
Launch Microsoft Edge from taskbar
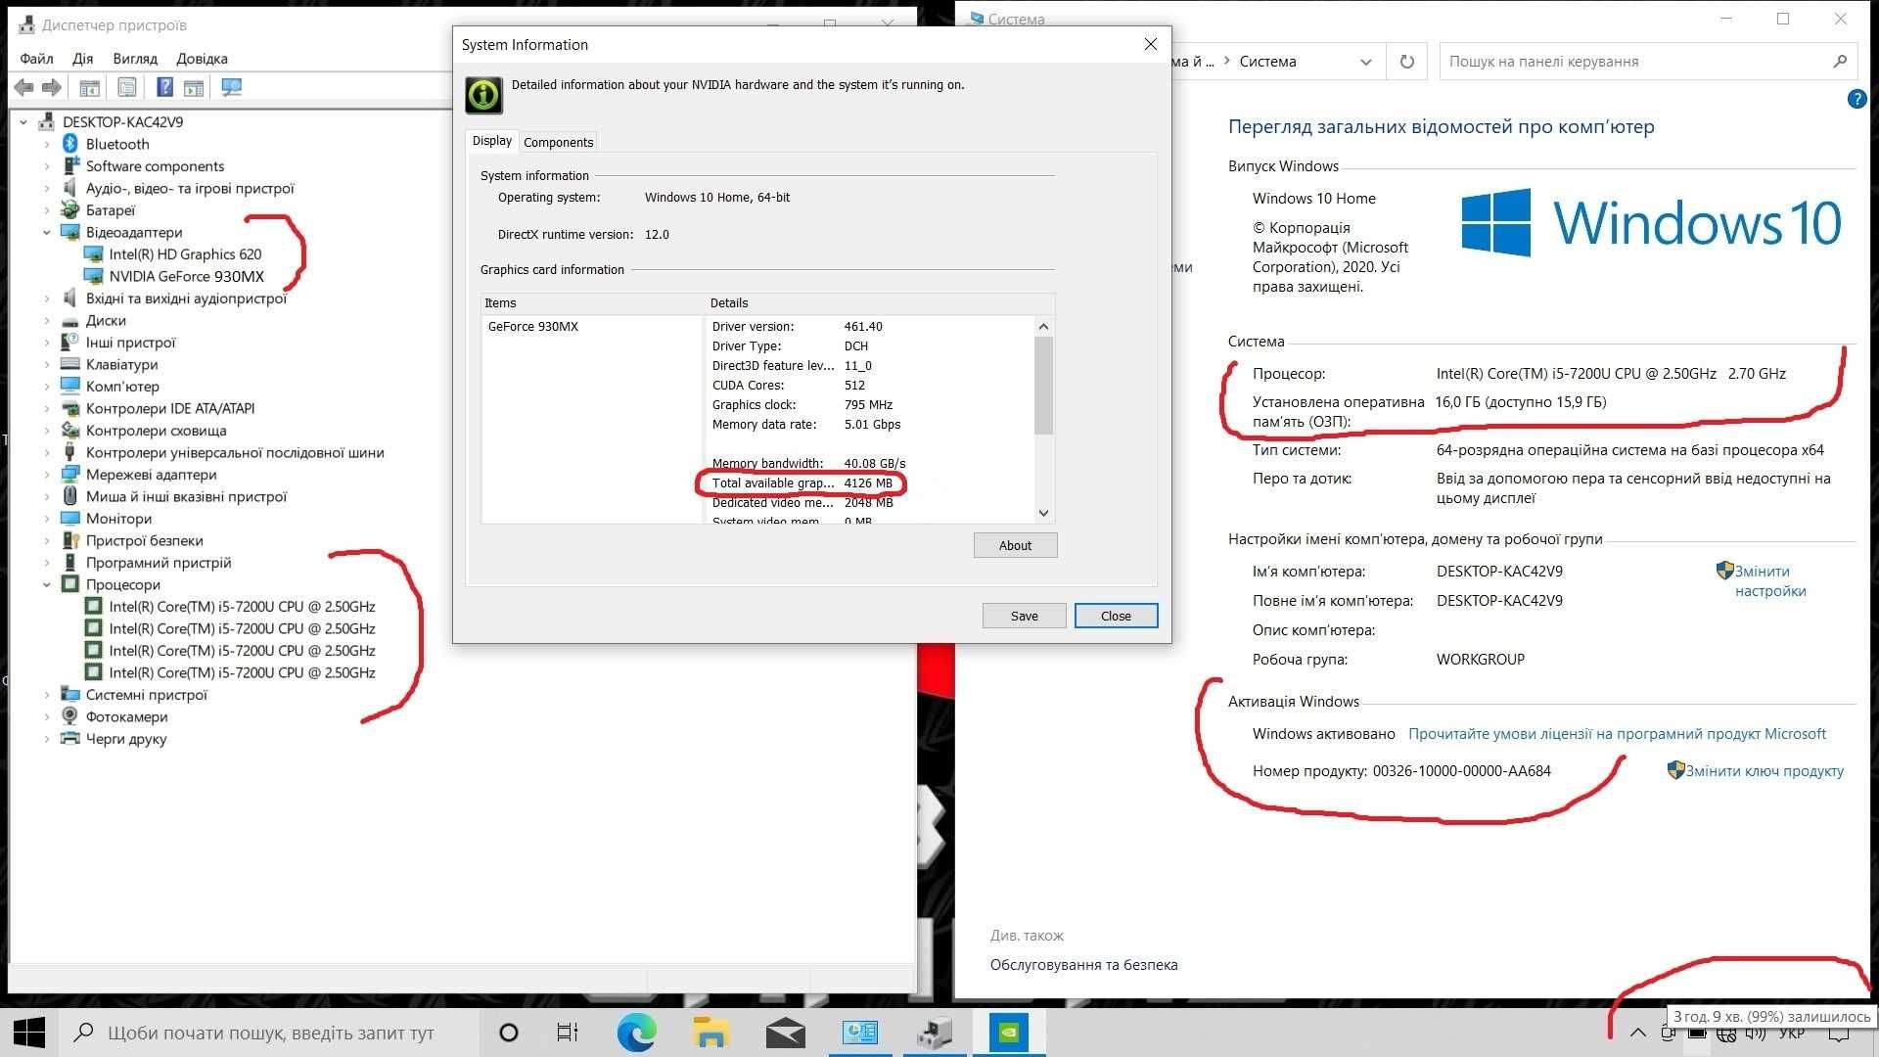[x=636, y=1033]
